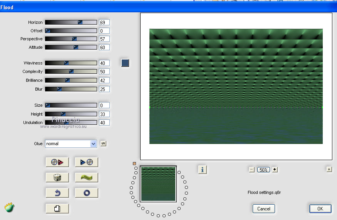
Task: Click the Undulation slider track
Action: 71,122
